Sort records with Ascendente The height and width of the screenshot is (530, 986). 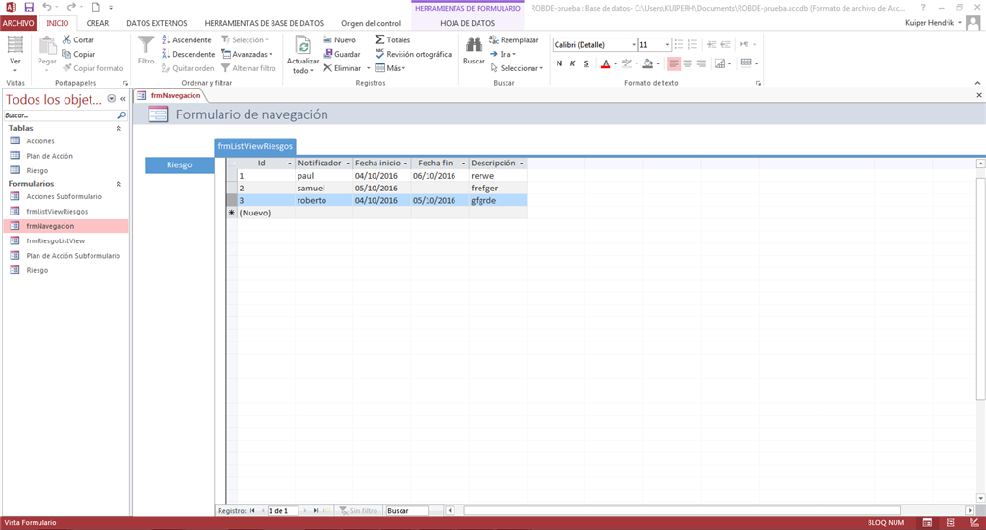(187, 39)
